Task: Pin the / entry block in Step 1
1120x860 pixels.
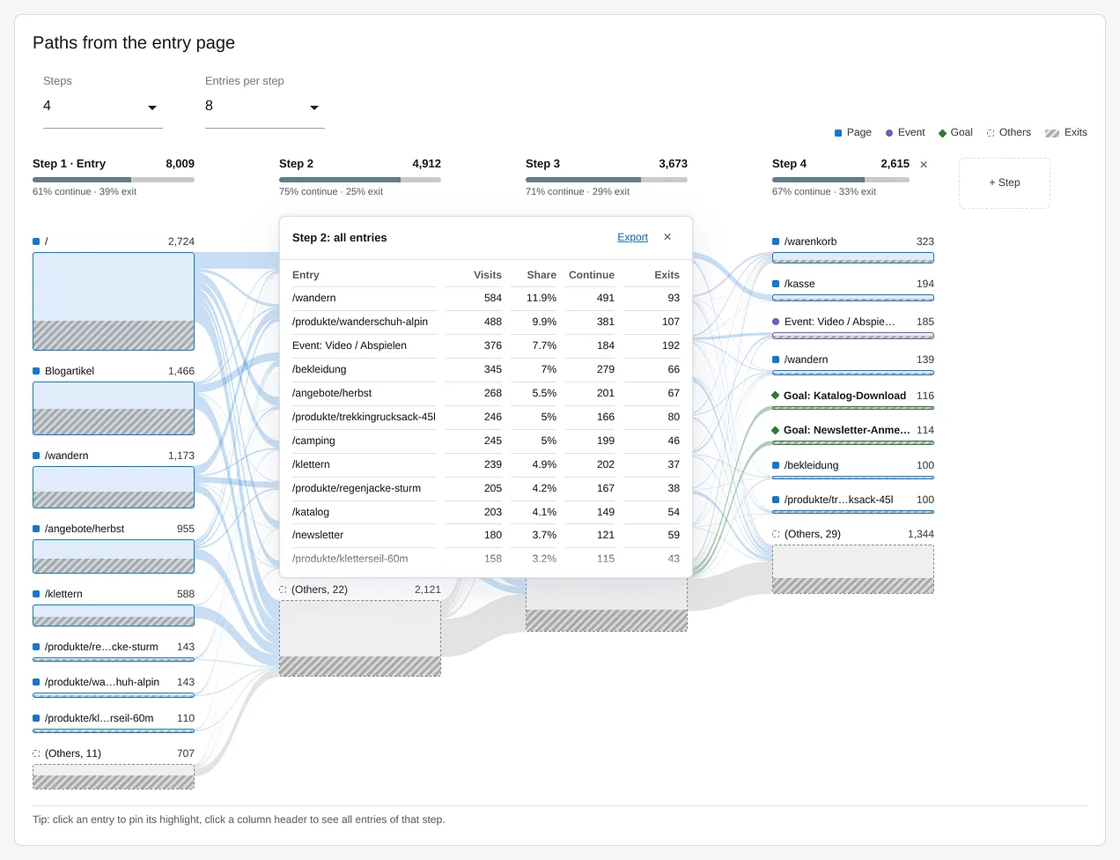Action: click(114, 301)
